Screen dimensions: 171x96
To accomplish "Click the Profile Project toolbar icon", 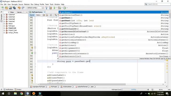I will pyautogui.click(x=65, y=8).
